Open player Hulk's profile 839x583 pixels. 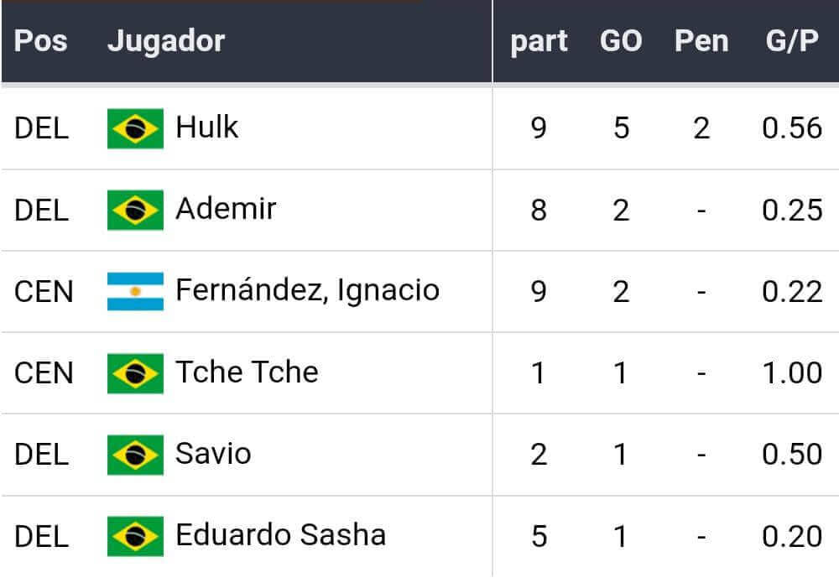point(206,128)
